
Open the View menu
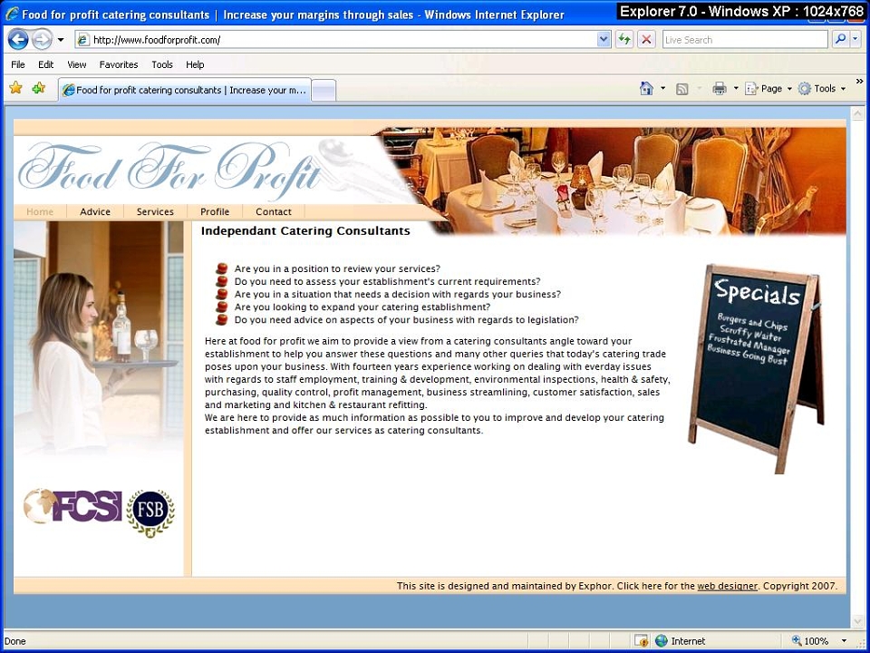click(x=76, y=64)
